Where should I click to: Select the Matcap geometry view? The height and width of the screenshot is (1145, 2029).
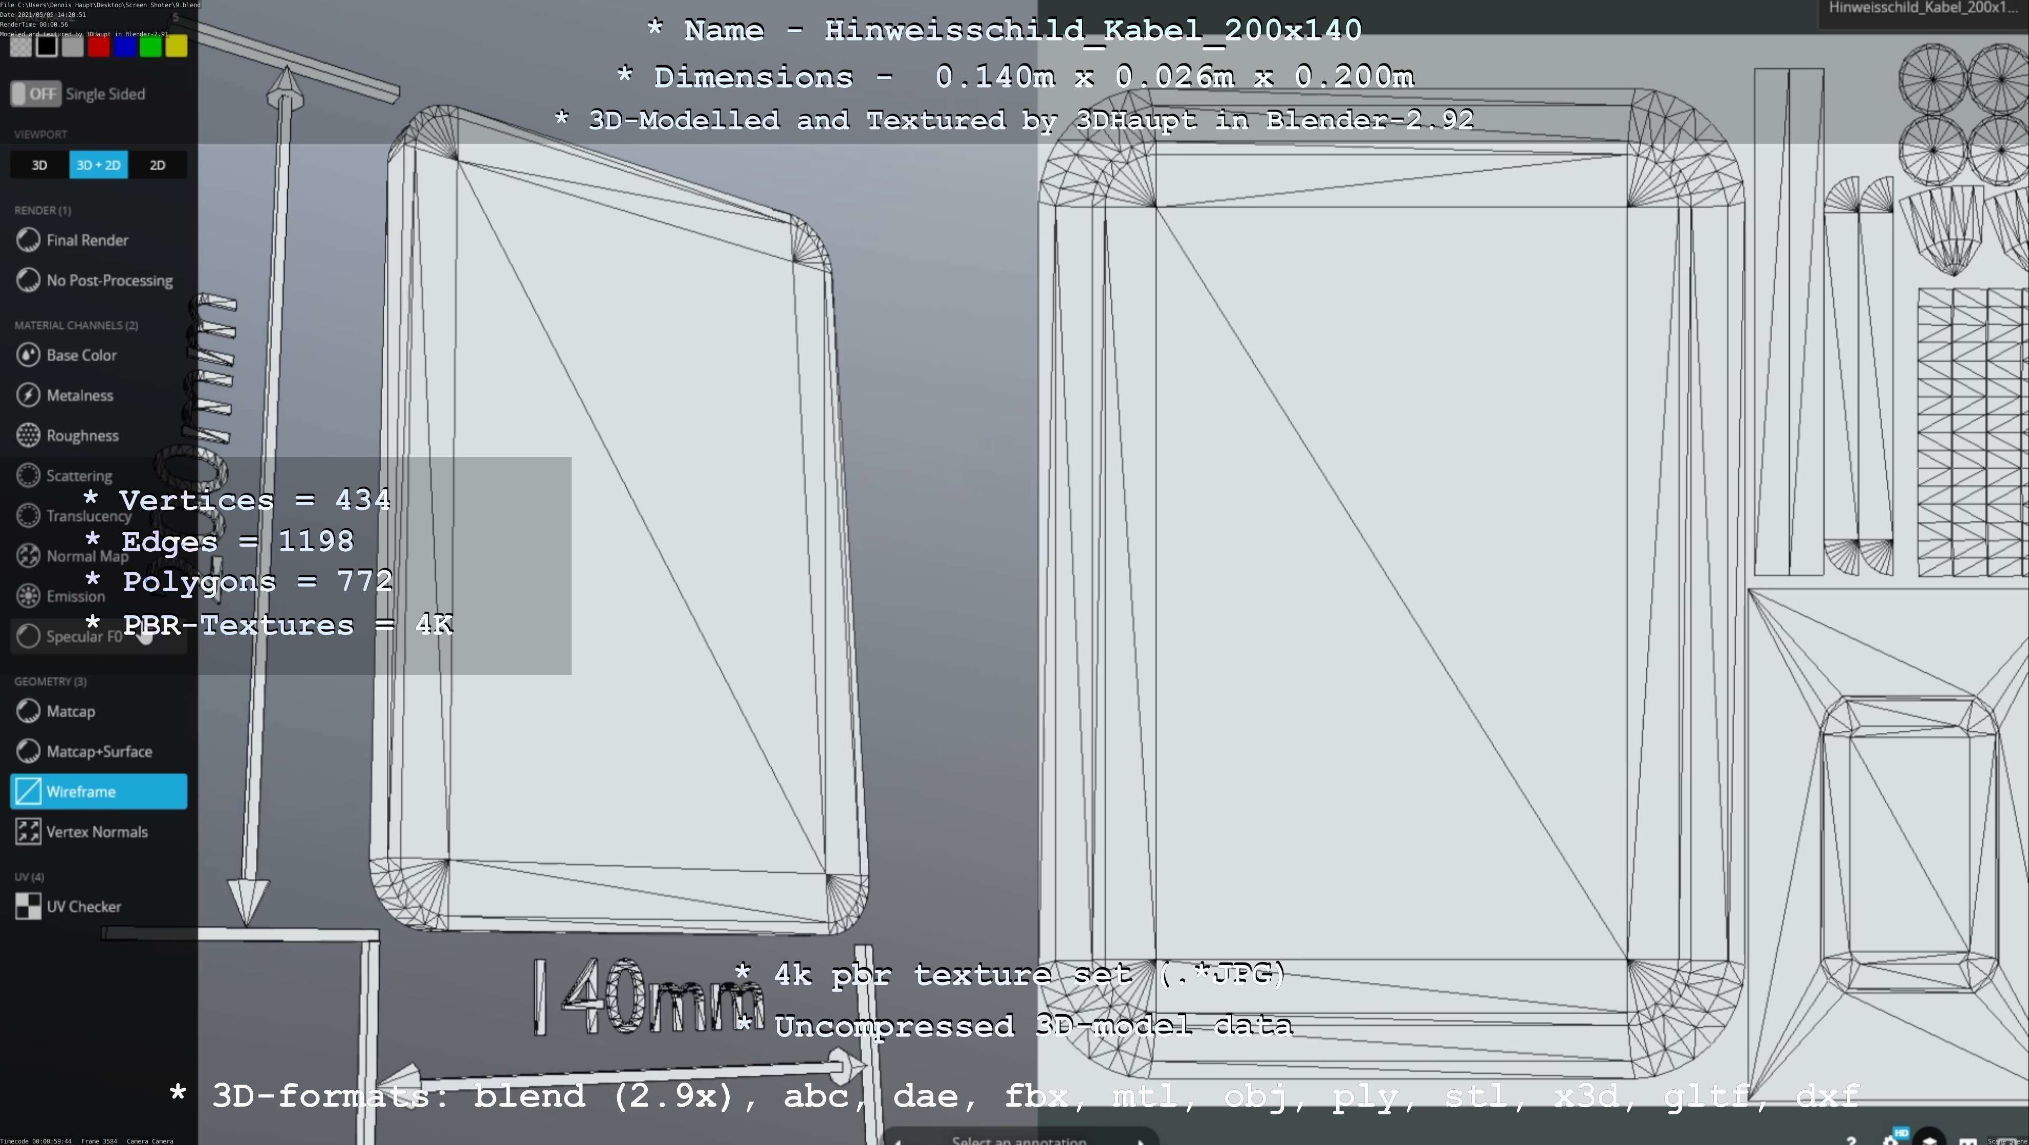(70, 711)
